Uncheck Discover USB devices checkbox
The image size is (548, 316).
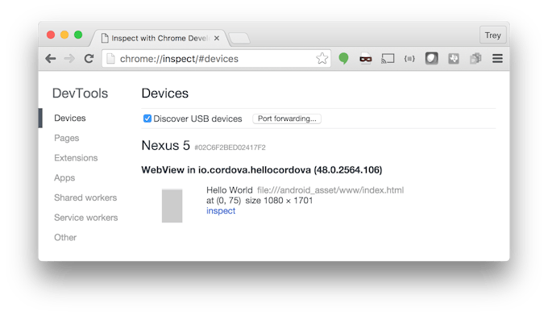coord(147,118)
